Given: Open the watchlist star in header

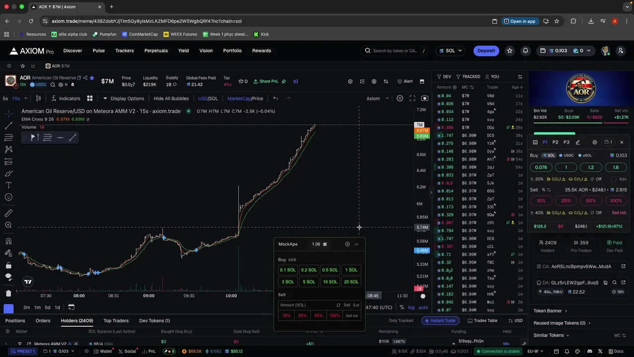Looking at the screenshot, I should coord(510,51).
